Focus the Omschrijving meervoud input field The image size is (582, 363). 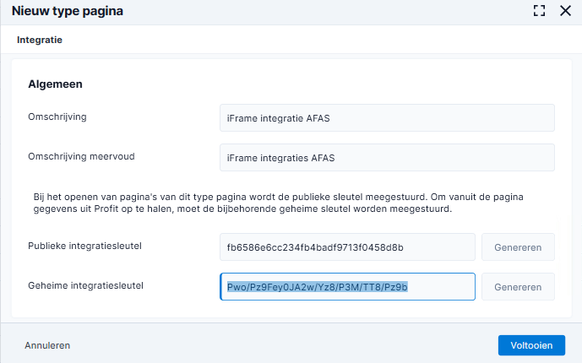pos(387,158)
